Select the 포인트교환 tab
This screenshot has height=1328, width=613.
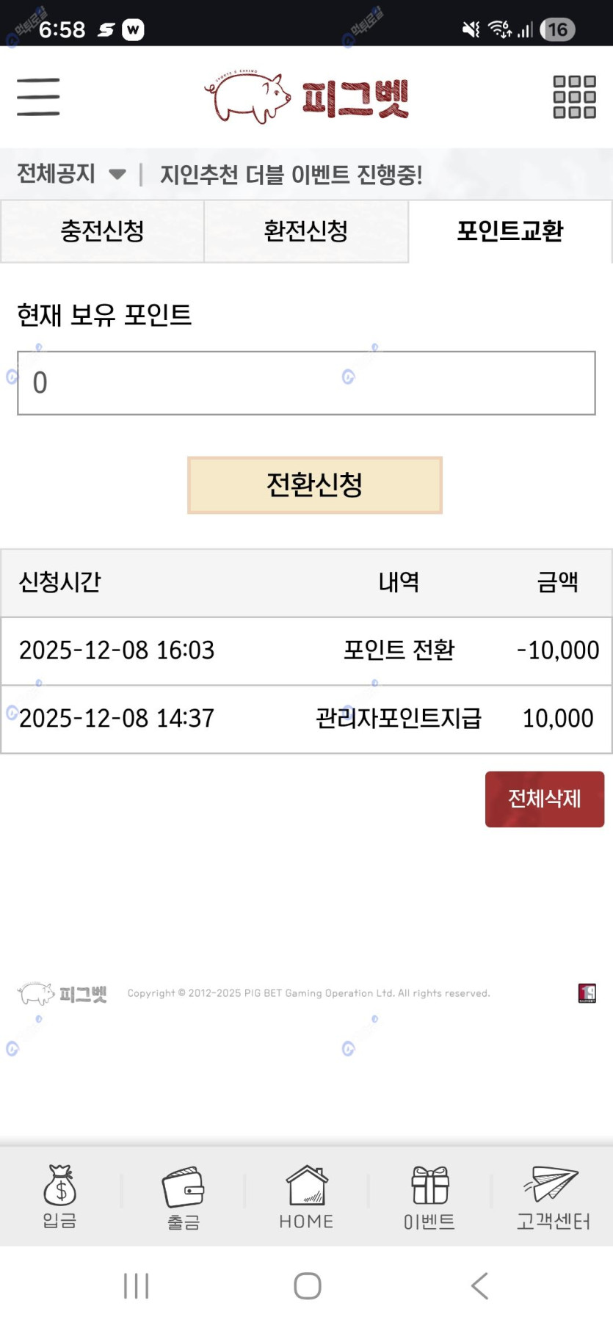coord(510,231)
